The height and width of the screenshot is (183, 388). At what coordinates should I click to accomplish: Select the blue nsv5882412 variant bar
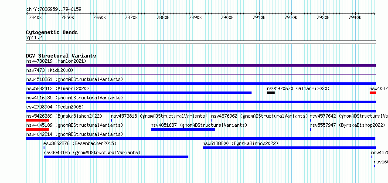click(x=139, y=93)
